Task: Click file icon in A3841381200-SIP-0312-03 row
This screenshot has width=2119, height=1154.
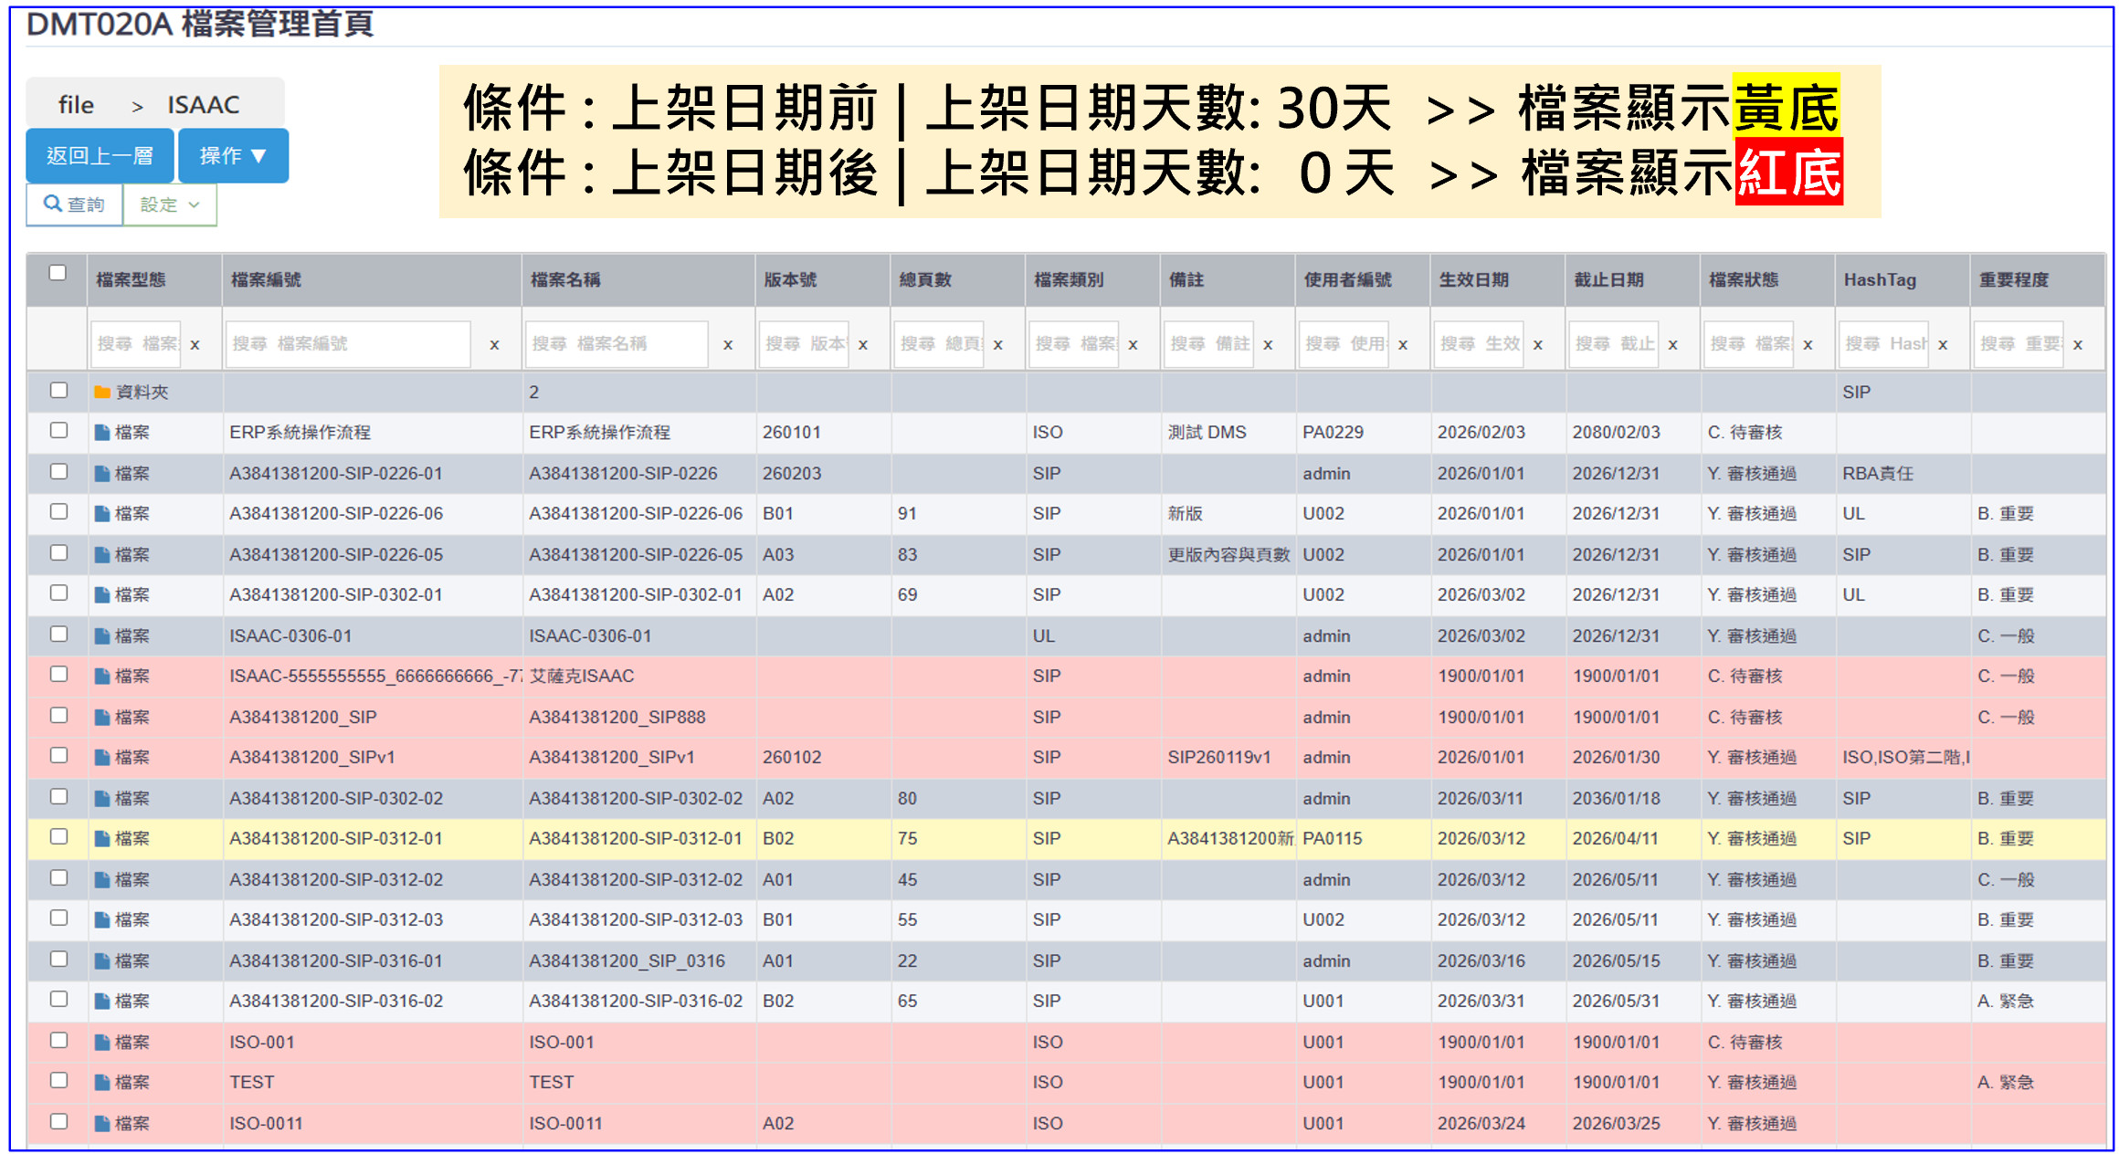Action: (102, 920)
